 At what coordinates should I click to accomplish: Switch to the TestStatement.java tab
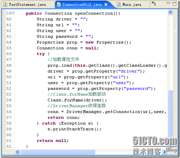(x=25, y=5)
